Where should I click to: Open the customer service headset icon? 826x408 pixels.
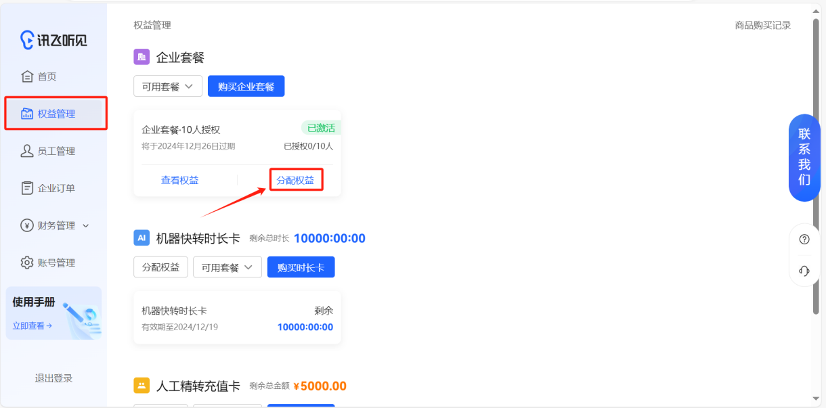[x=804, y=271]
